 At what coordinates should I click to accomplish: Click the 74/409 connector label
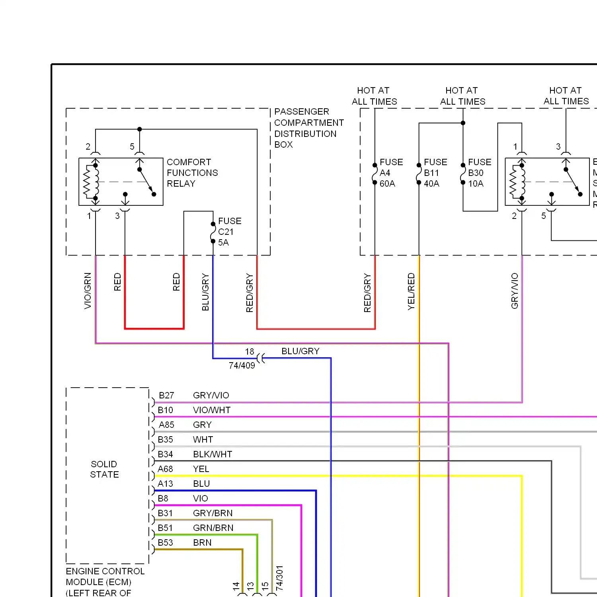point(242,365)
